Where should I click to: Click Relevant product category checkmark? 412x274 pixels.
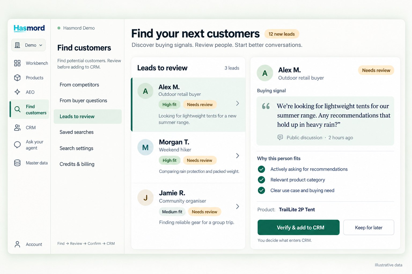261,180
